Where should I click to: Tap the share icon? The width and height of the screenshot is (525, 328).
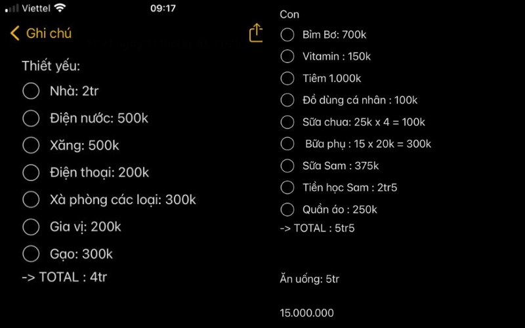[x=256, y=33]
